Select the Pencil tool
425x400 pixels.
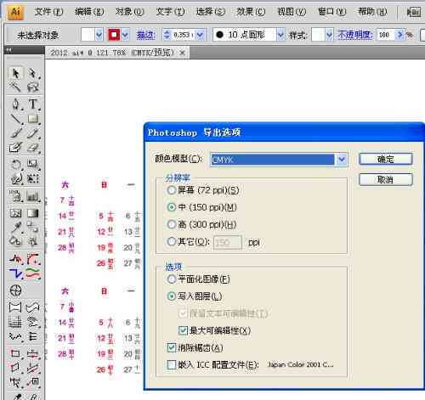click(33, 133)
